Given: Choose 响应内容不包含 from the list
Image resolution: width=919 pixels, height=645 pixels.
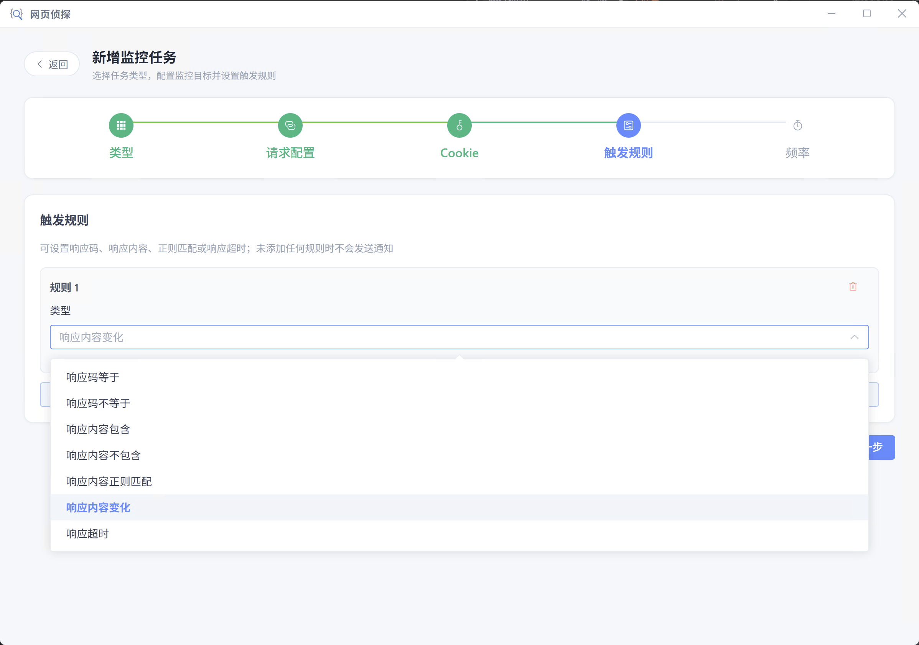Looking at the screenshot, I should [459, 455].
